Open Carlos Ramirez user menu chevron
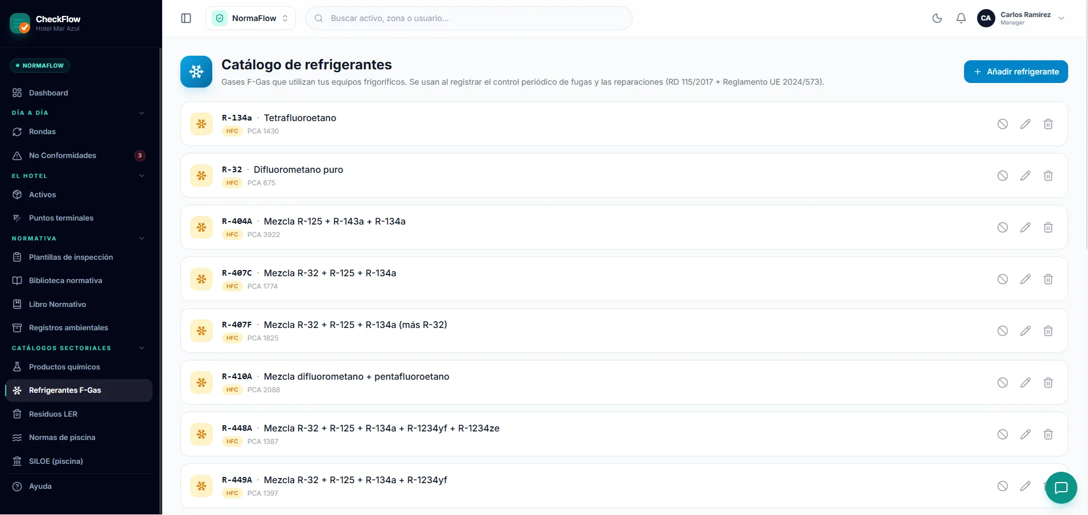The height and width of the screenshot is (515, 1088). coord(1061,18)
